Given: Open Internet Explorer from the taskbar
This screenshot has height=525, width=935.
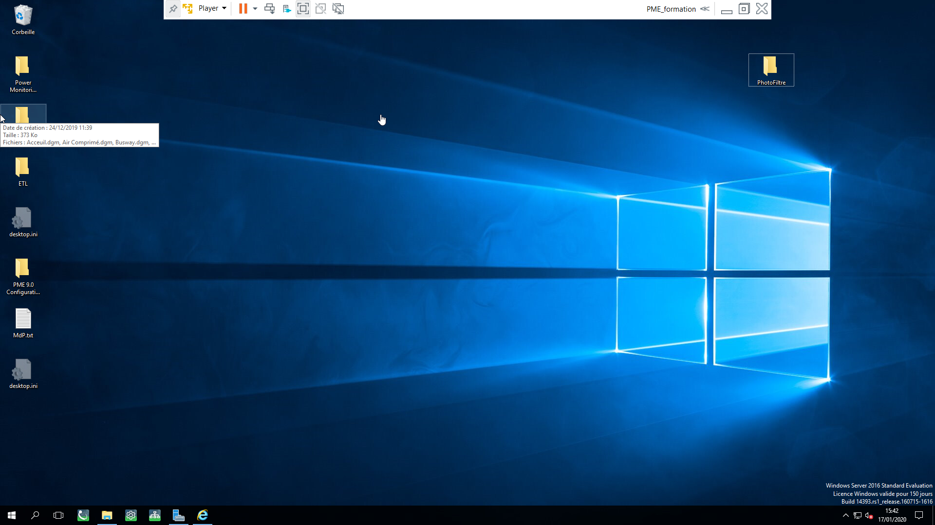Looking at the screenshot, I should (x=203, y=515).
